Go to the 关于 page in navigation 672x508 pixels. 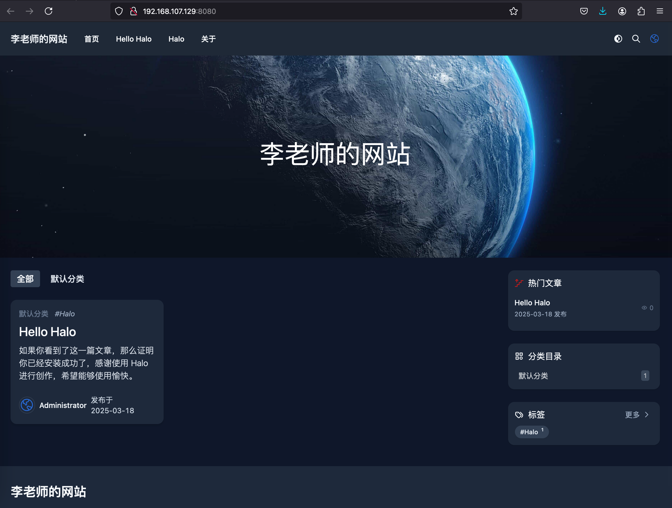[x=208, y=39]
